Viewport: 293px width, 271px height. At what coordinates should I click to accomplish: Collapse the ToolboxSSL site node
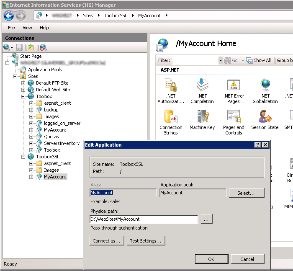(x=23, y=157)
